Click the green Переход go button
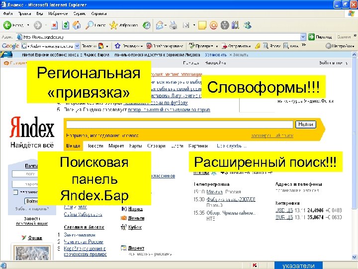 (x=320, y=36)
